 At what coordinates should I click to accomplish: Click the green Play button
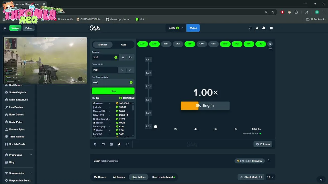pos(113,91)
